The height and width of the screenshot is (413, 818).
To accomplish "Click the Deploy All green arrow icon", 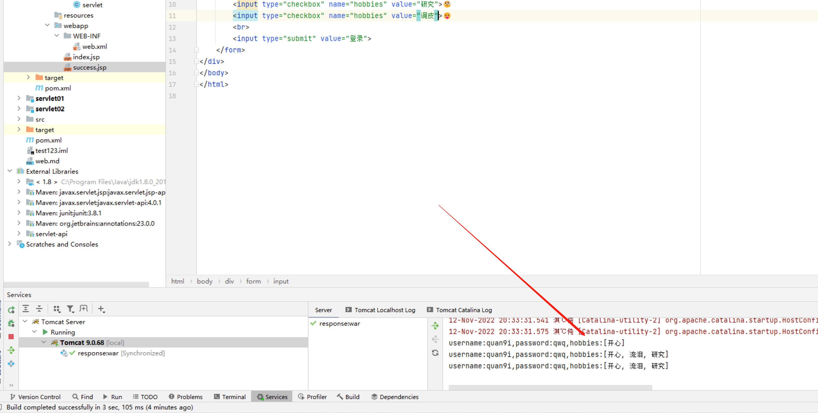I will pyautogui.click(x=11, y=350).
